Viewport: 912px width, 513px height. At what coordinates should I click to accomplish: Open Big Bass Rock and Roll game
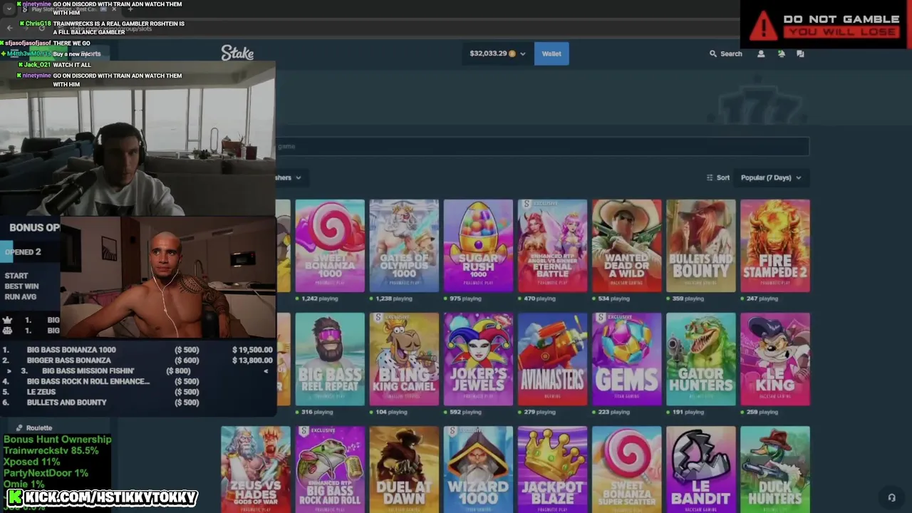pyautogui.click(x=330, y=469)
